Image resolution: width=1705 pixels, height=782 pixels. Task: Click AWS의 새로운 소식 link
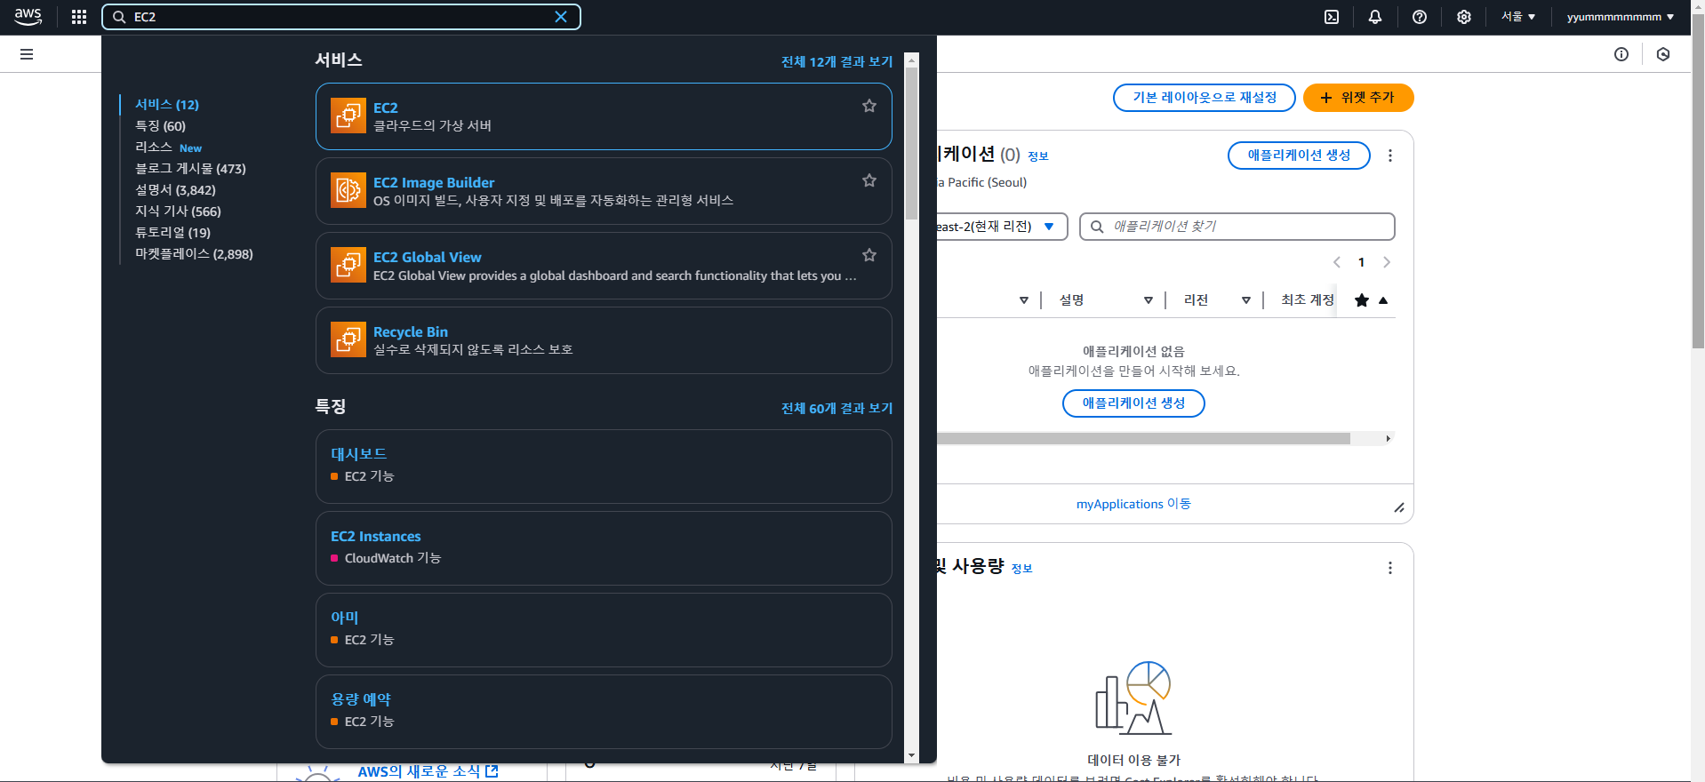coord(428,771)
